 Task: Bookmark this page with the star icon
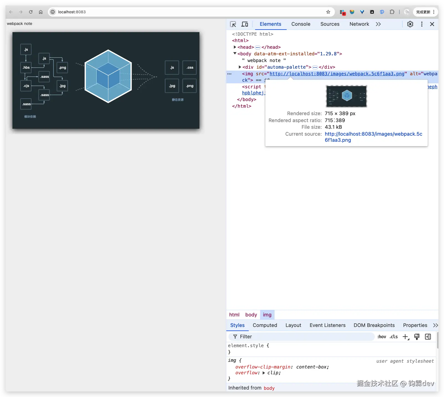tap(328, 12)
